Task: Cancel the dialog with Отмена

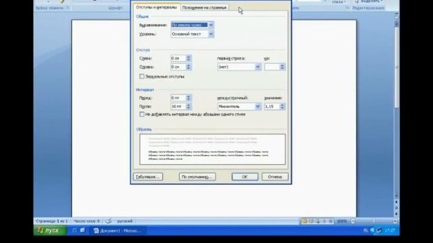Action: tap(275, 177)
